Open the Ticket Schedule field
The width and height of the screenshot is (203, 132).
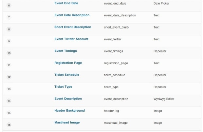[x=67, y=75]
